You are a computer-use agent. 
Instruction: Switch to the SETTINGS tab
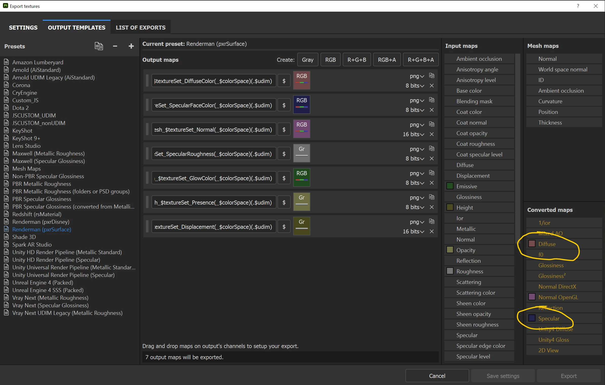[23, 28]
